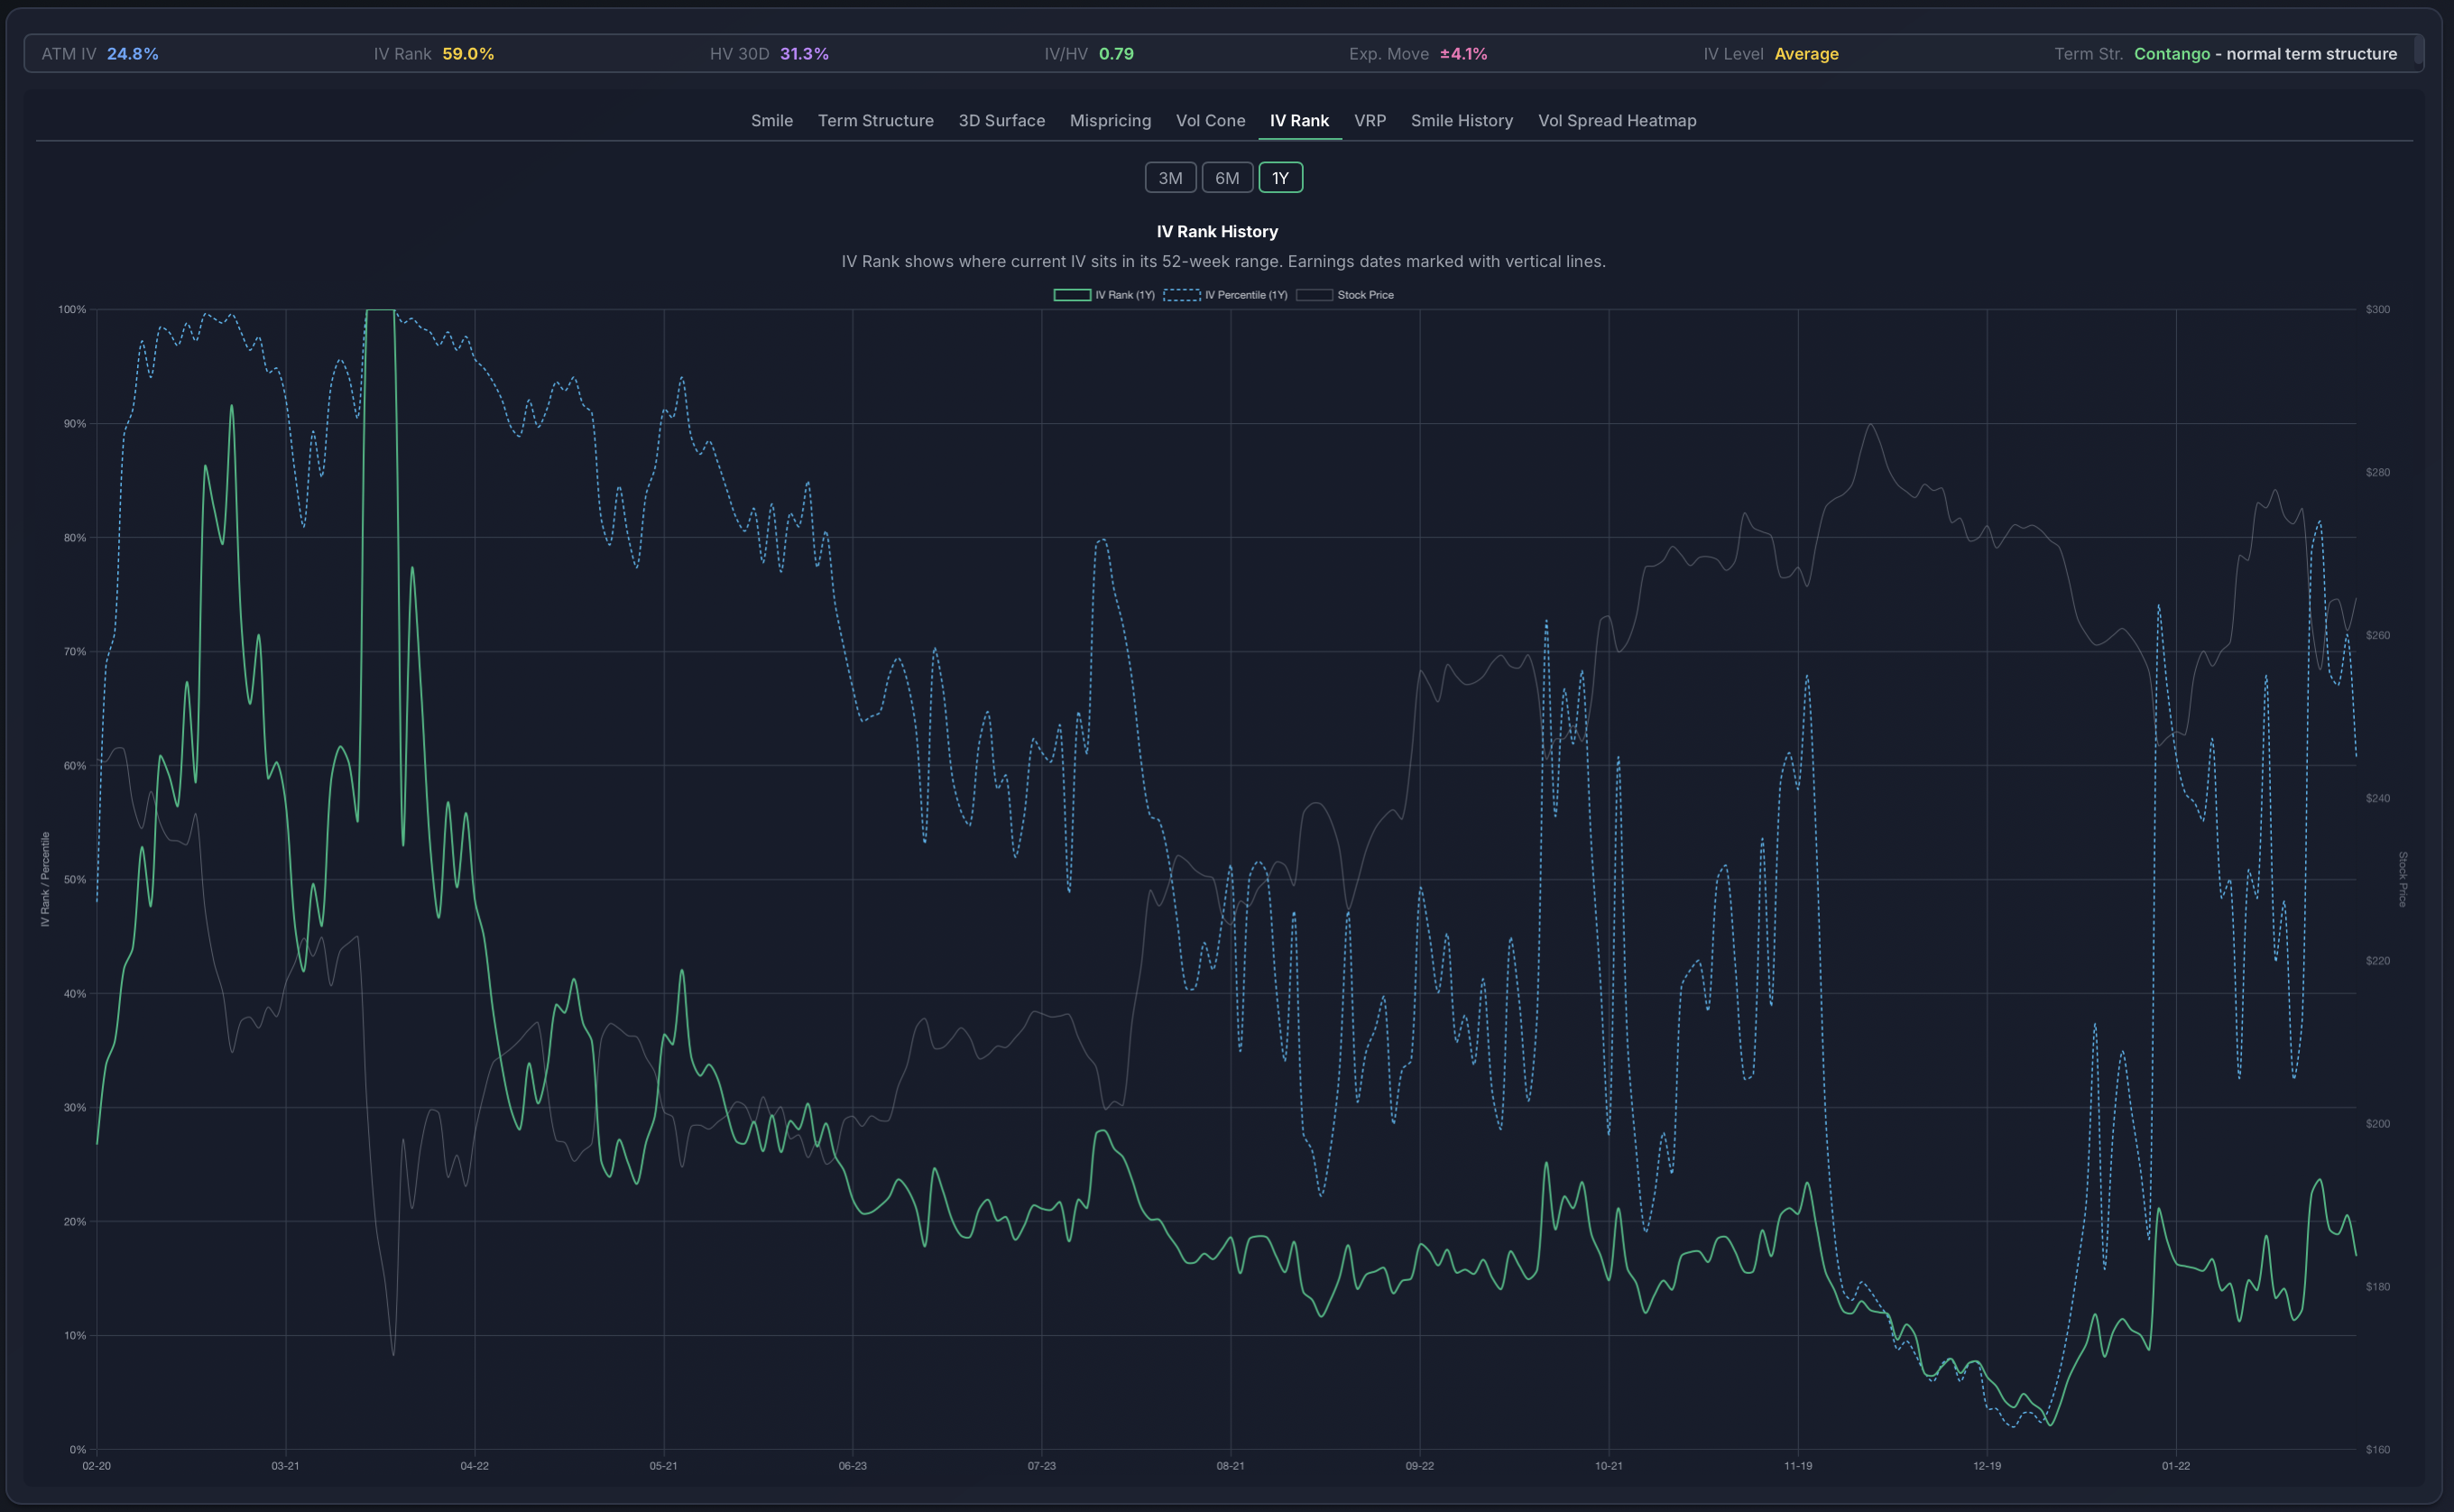View the Smile History tab
The image size is (2454, 1512).
coord(1461,121)
